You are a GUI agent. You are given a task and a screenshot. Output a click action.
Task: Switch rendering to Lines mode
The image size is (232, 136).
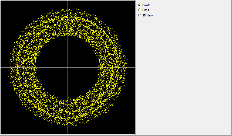139,10
